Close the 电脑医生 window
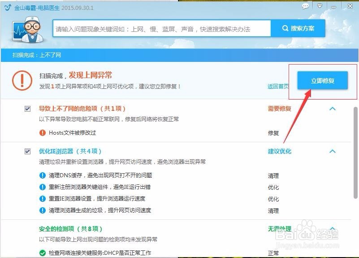Image resolution: width=359 pixels, height=258 pixels. [x=350, y=6]
